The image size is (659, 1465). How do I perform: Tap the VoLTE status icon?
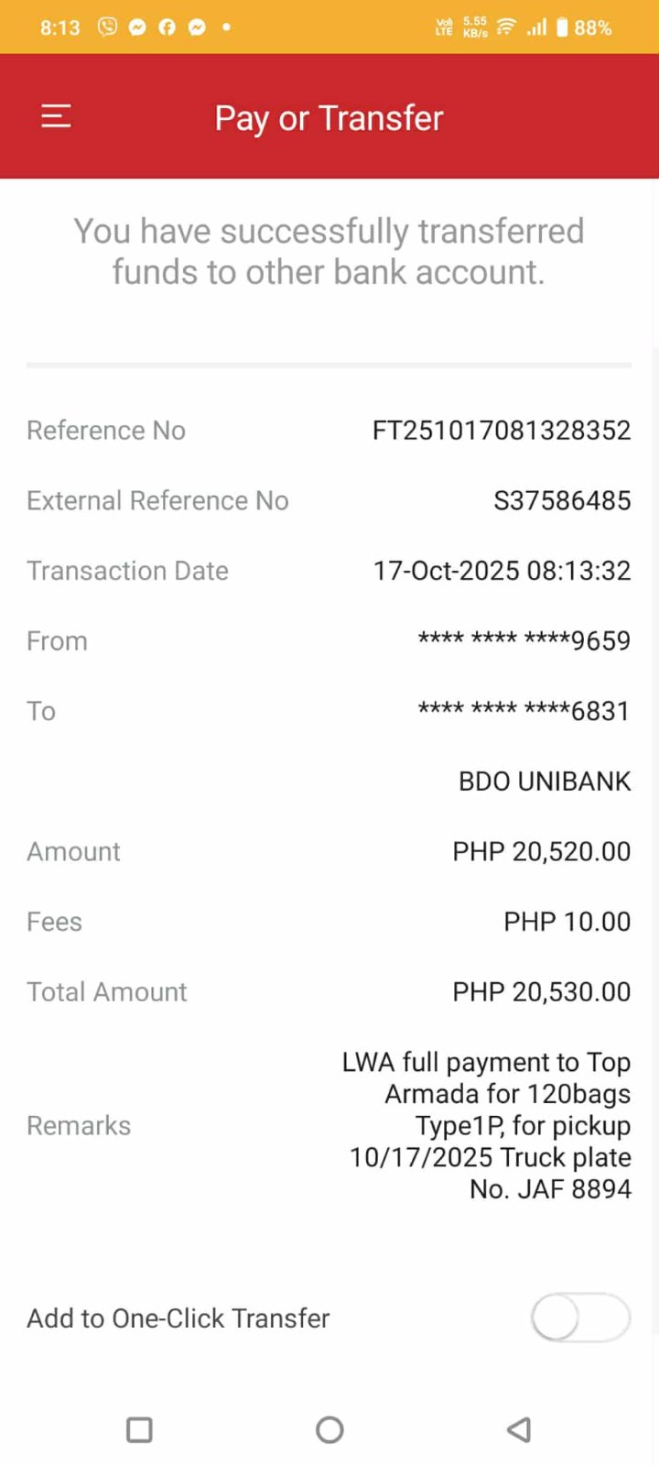445,27
